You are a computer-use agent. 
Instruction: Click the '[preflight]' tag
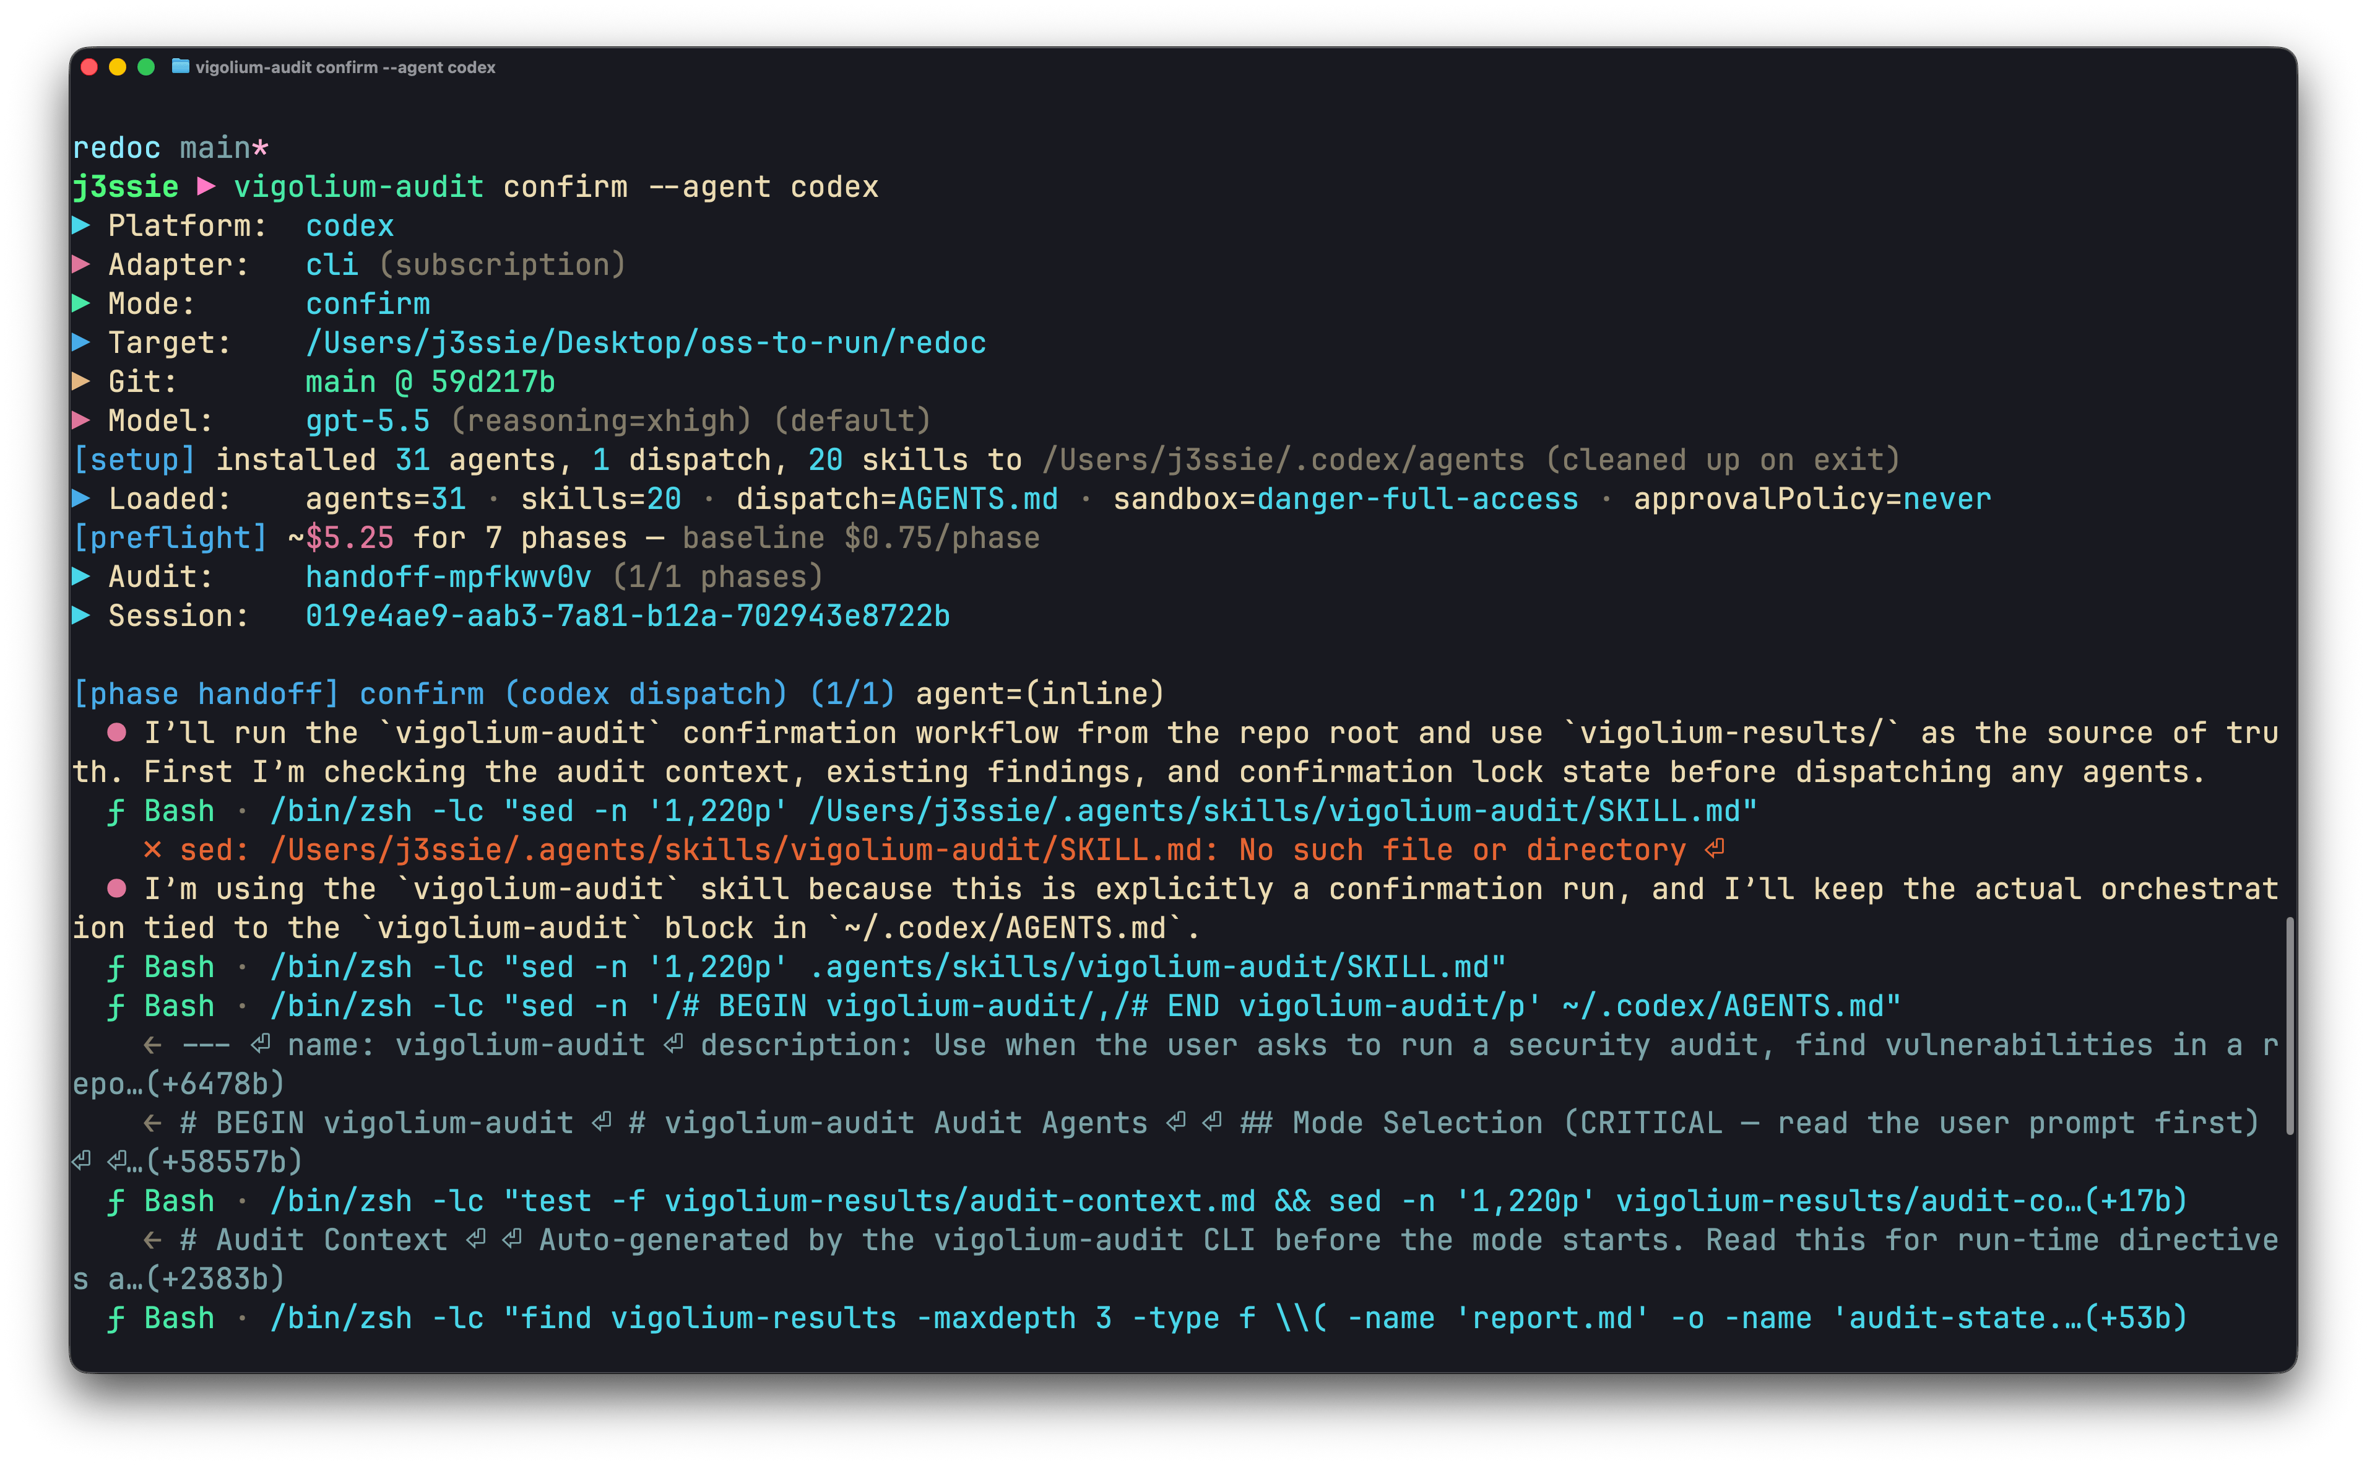[x=170, y=537]
